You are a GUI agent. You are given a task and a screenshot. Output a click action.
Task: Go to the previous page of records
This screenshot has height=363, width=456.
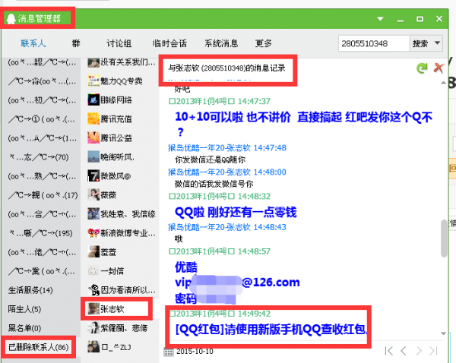404,351
